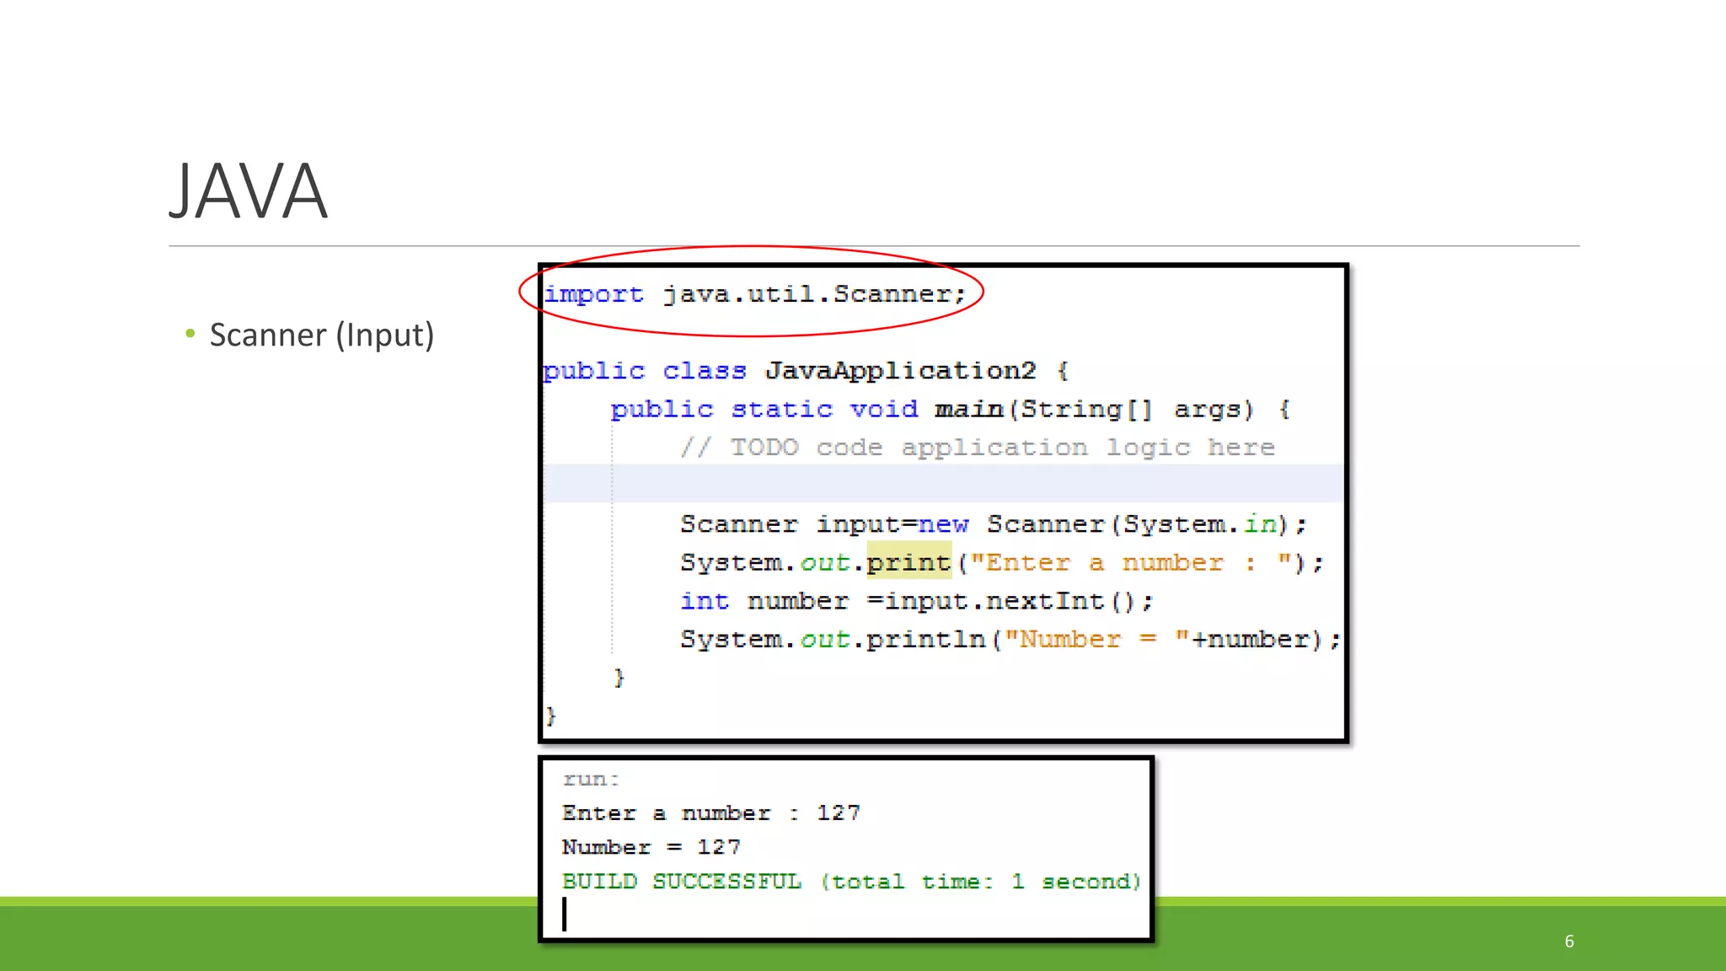1726x971 pixels.
Task: Click the JAVA slide title
Action: point(248,191)
